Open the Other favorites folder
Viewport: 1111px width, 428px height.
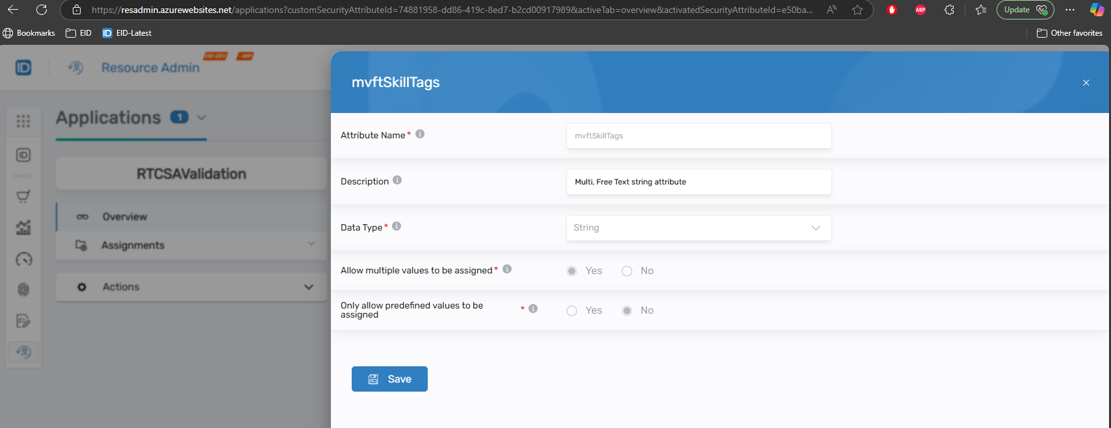pyautogui.click(x=1069, y=33)
